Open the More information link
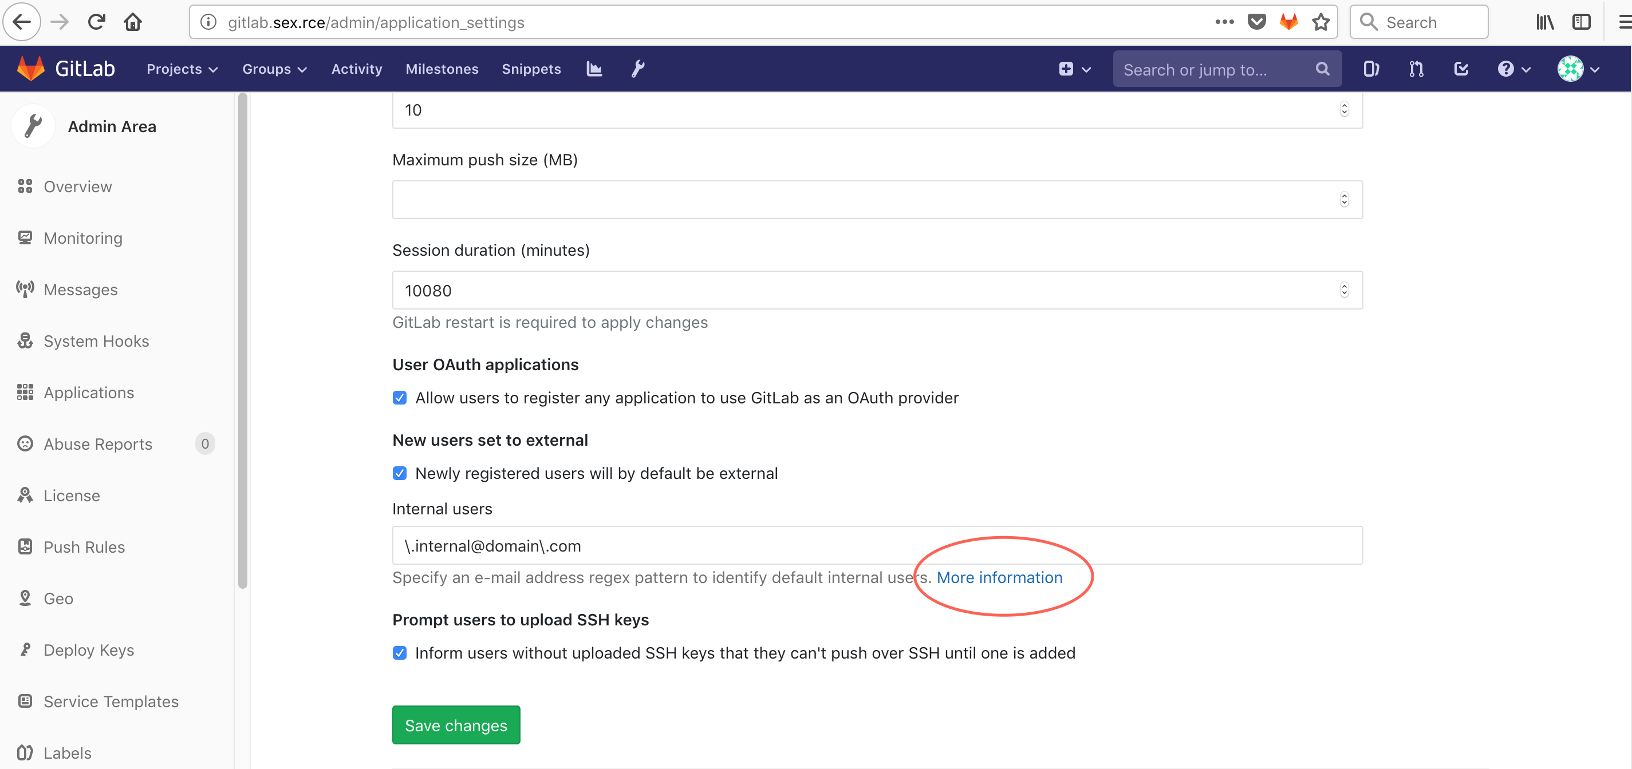The image size is (1632, 769). tap(999, 577)
